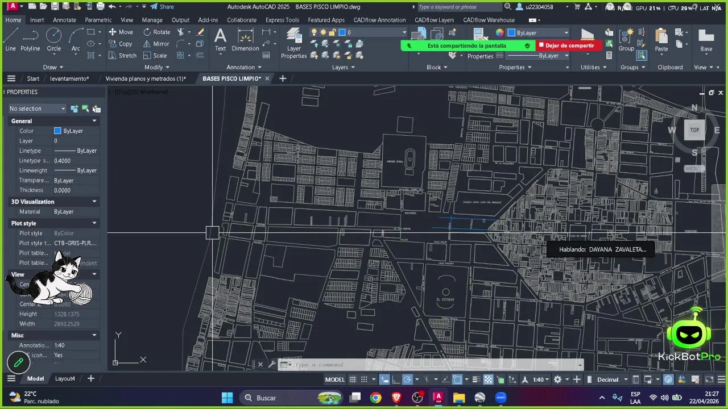Expand the Annotation panel dropdown
The image size is (728, 409).
coord(245,67)
